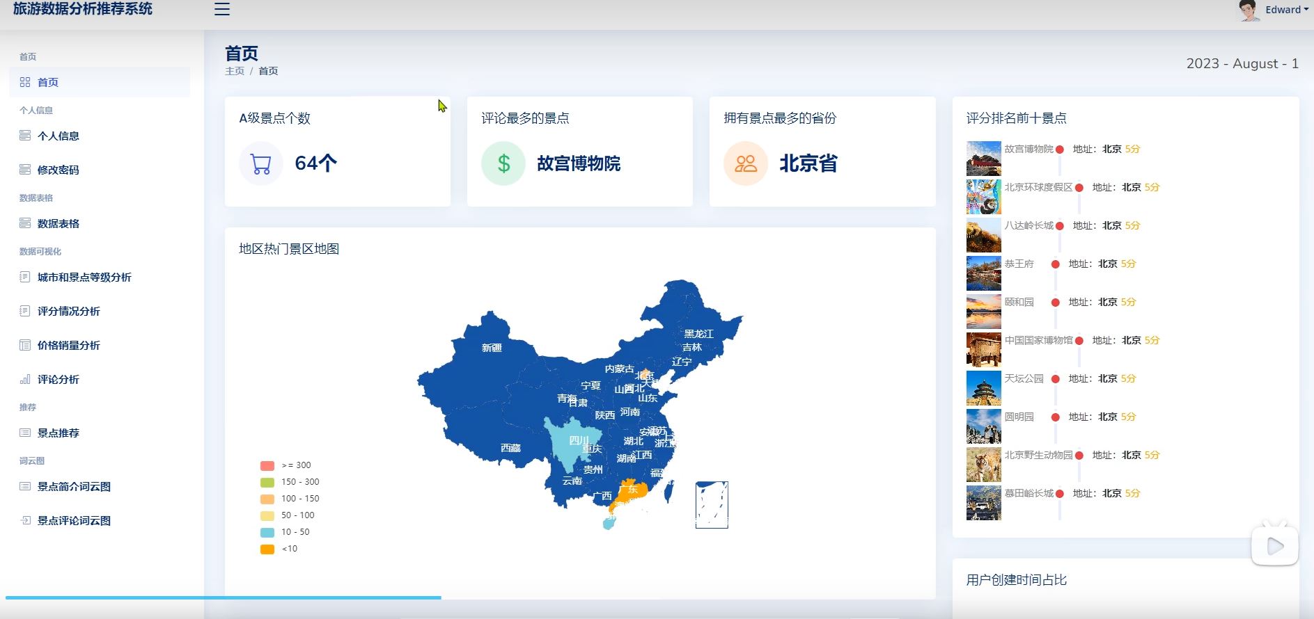Viewport: 1314px width, 619px height.
Task: Click the 圆明园 ranking thumbnail
Action: point(984,426)
